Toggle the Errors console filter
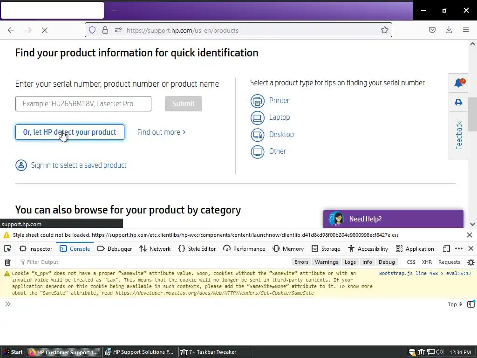The height and width of the screenshot is (358, 477). (x=301, y=262)
